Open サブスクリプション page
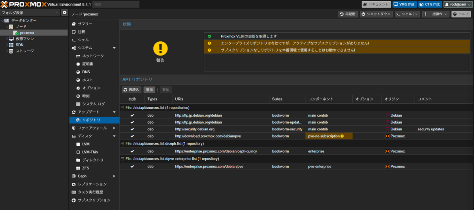The height and width of the screenshot is (210, 474). tap(94, 200)
